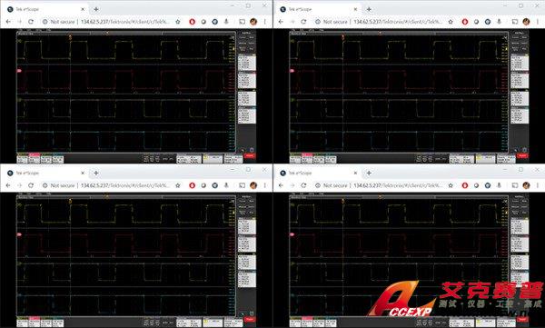Click the microphone icon in bottom-left browser toolbar
Image resolution: width=545 pixels, height=328 pixels.
click(226, 185)
